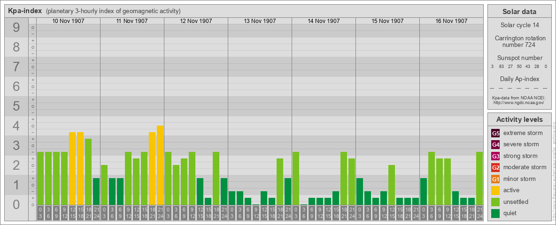The height and width of the screenshot is (225, 556).
Task: Click the G2 moderate storm legend icon
Action: pyautogui.click(x=495, y=167)
